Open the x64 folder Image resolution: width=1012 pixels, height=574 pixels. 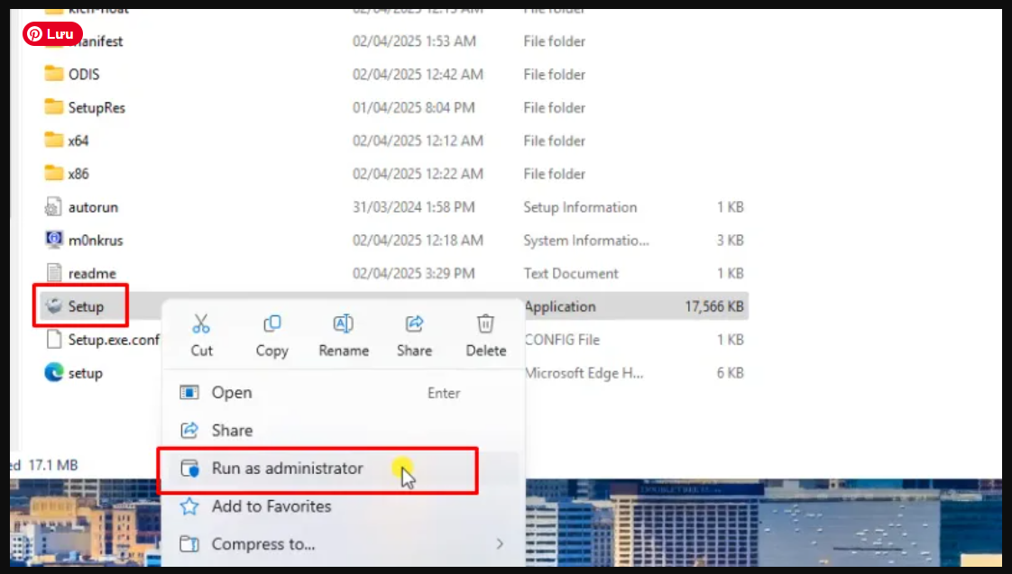81,141
